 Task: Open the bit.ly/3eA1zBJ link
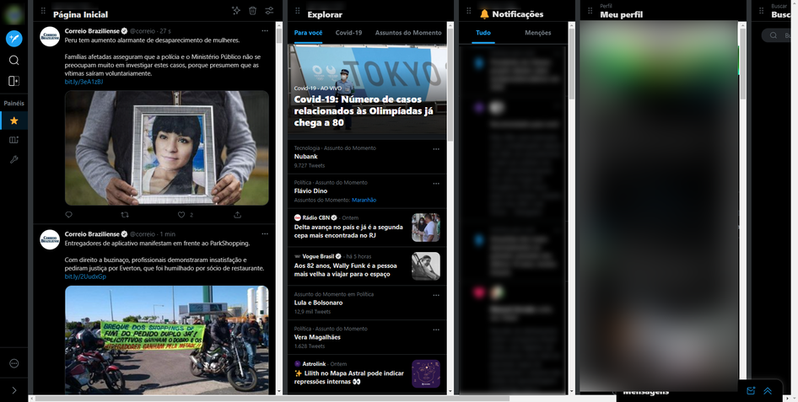84,82
